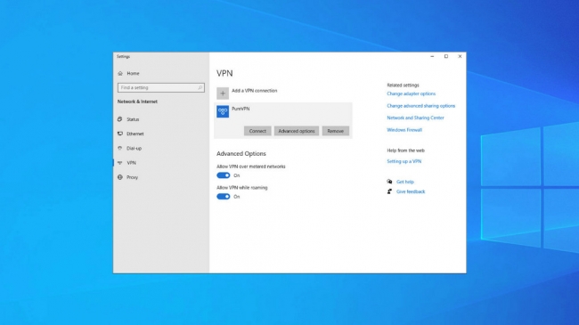The image size is (579, 325).
Task: Select the Ethernet monitor icon
Action: (x=120, y=134)
